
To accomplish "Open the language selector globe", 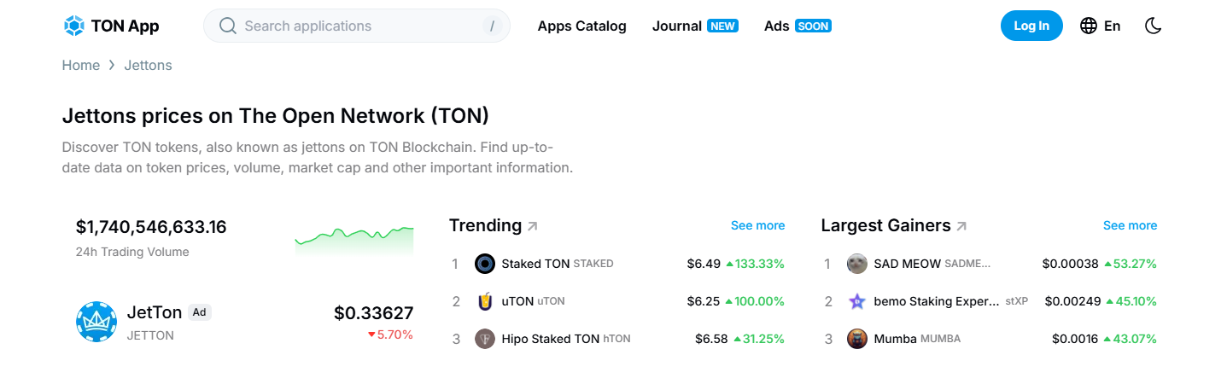I will 1089,26.
